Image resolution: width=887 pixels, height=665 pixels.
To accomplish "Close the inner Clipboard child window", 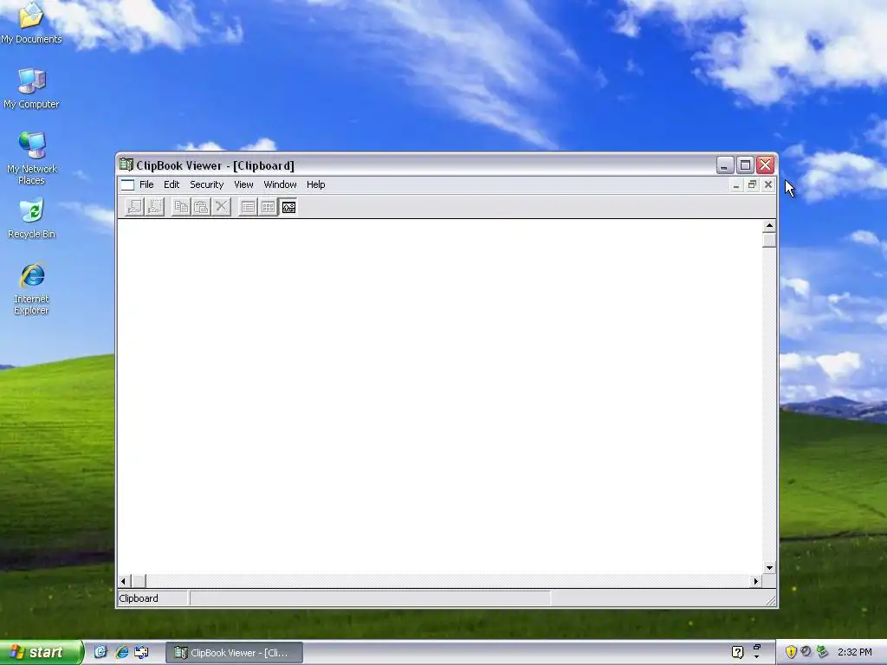I will pyautogui.click(x=768, y=185).
